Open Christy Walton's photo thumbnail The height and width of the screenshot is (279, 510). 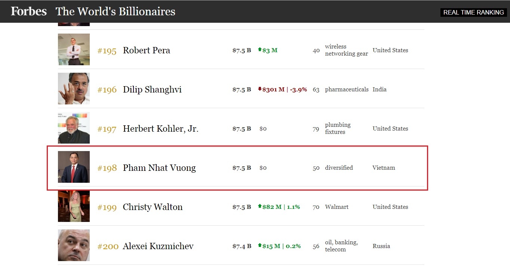[74, 206]
